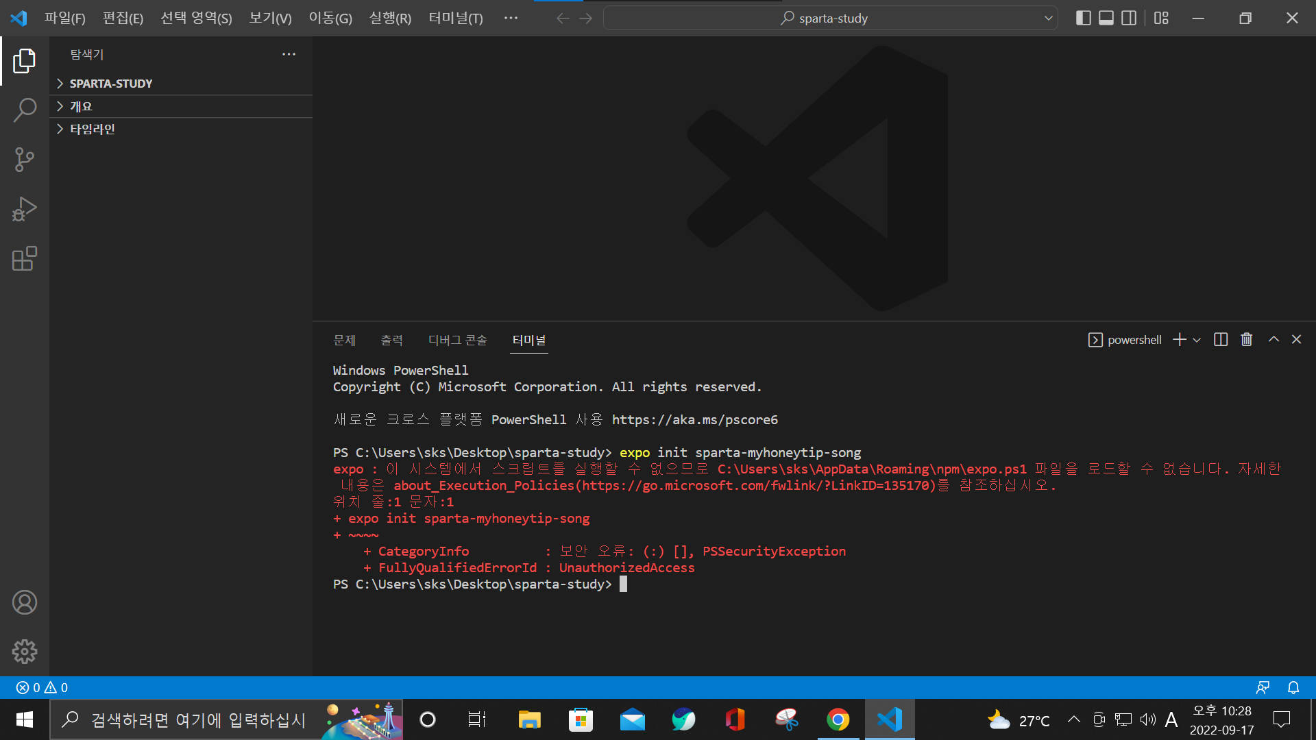Open Google Chrome from the taskbar

tap(838, 719)
